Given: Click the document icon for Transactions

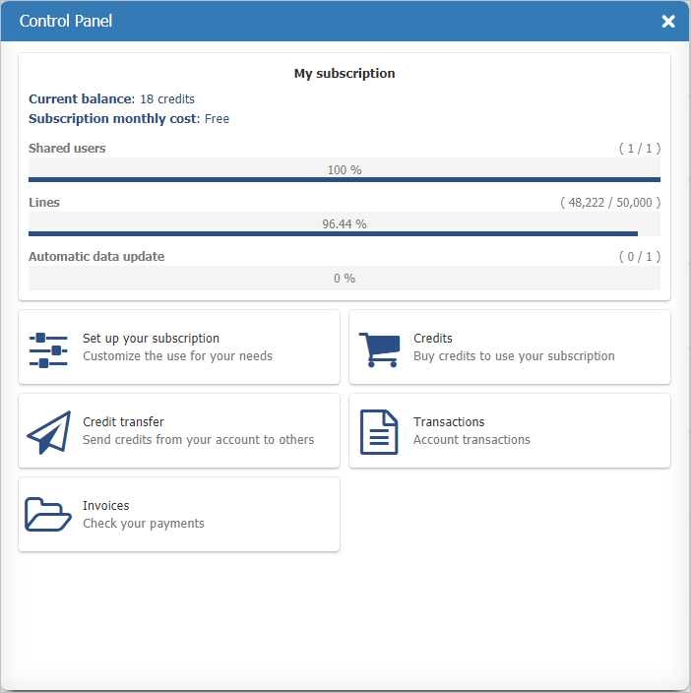Looking at the screenshot, I should (379, 432).
